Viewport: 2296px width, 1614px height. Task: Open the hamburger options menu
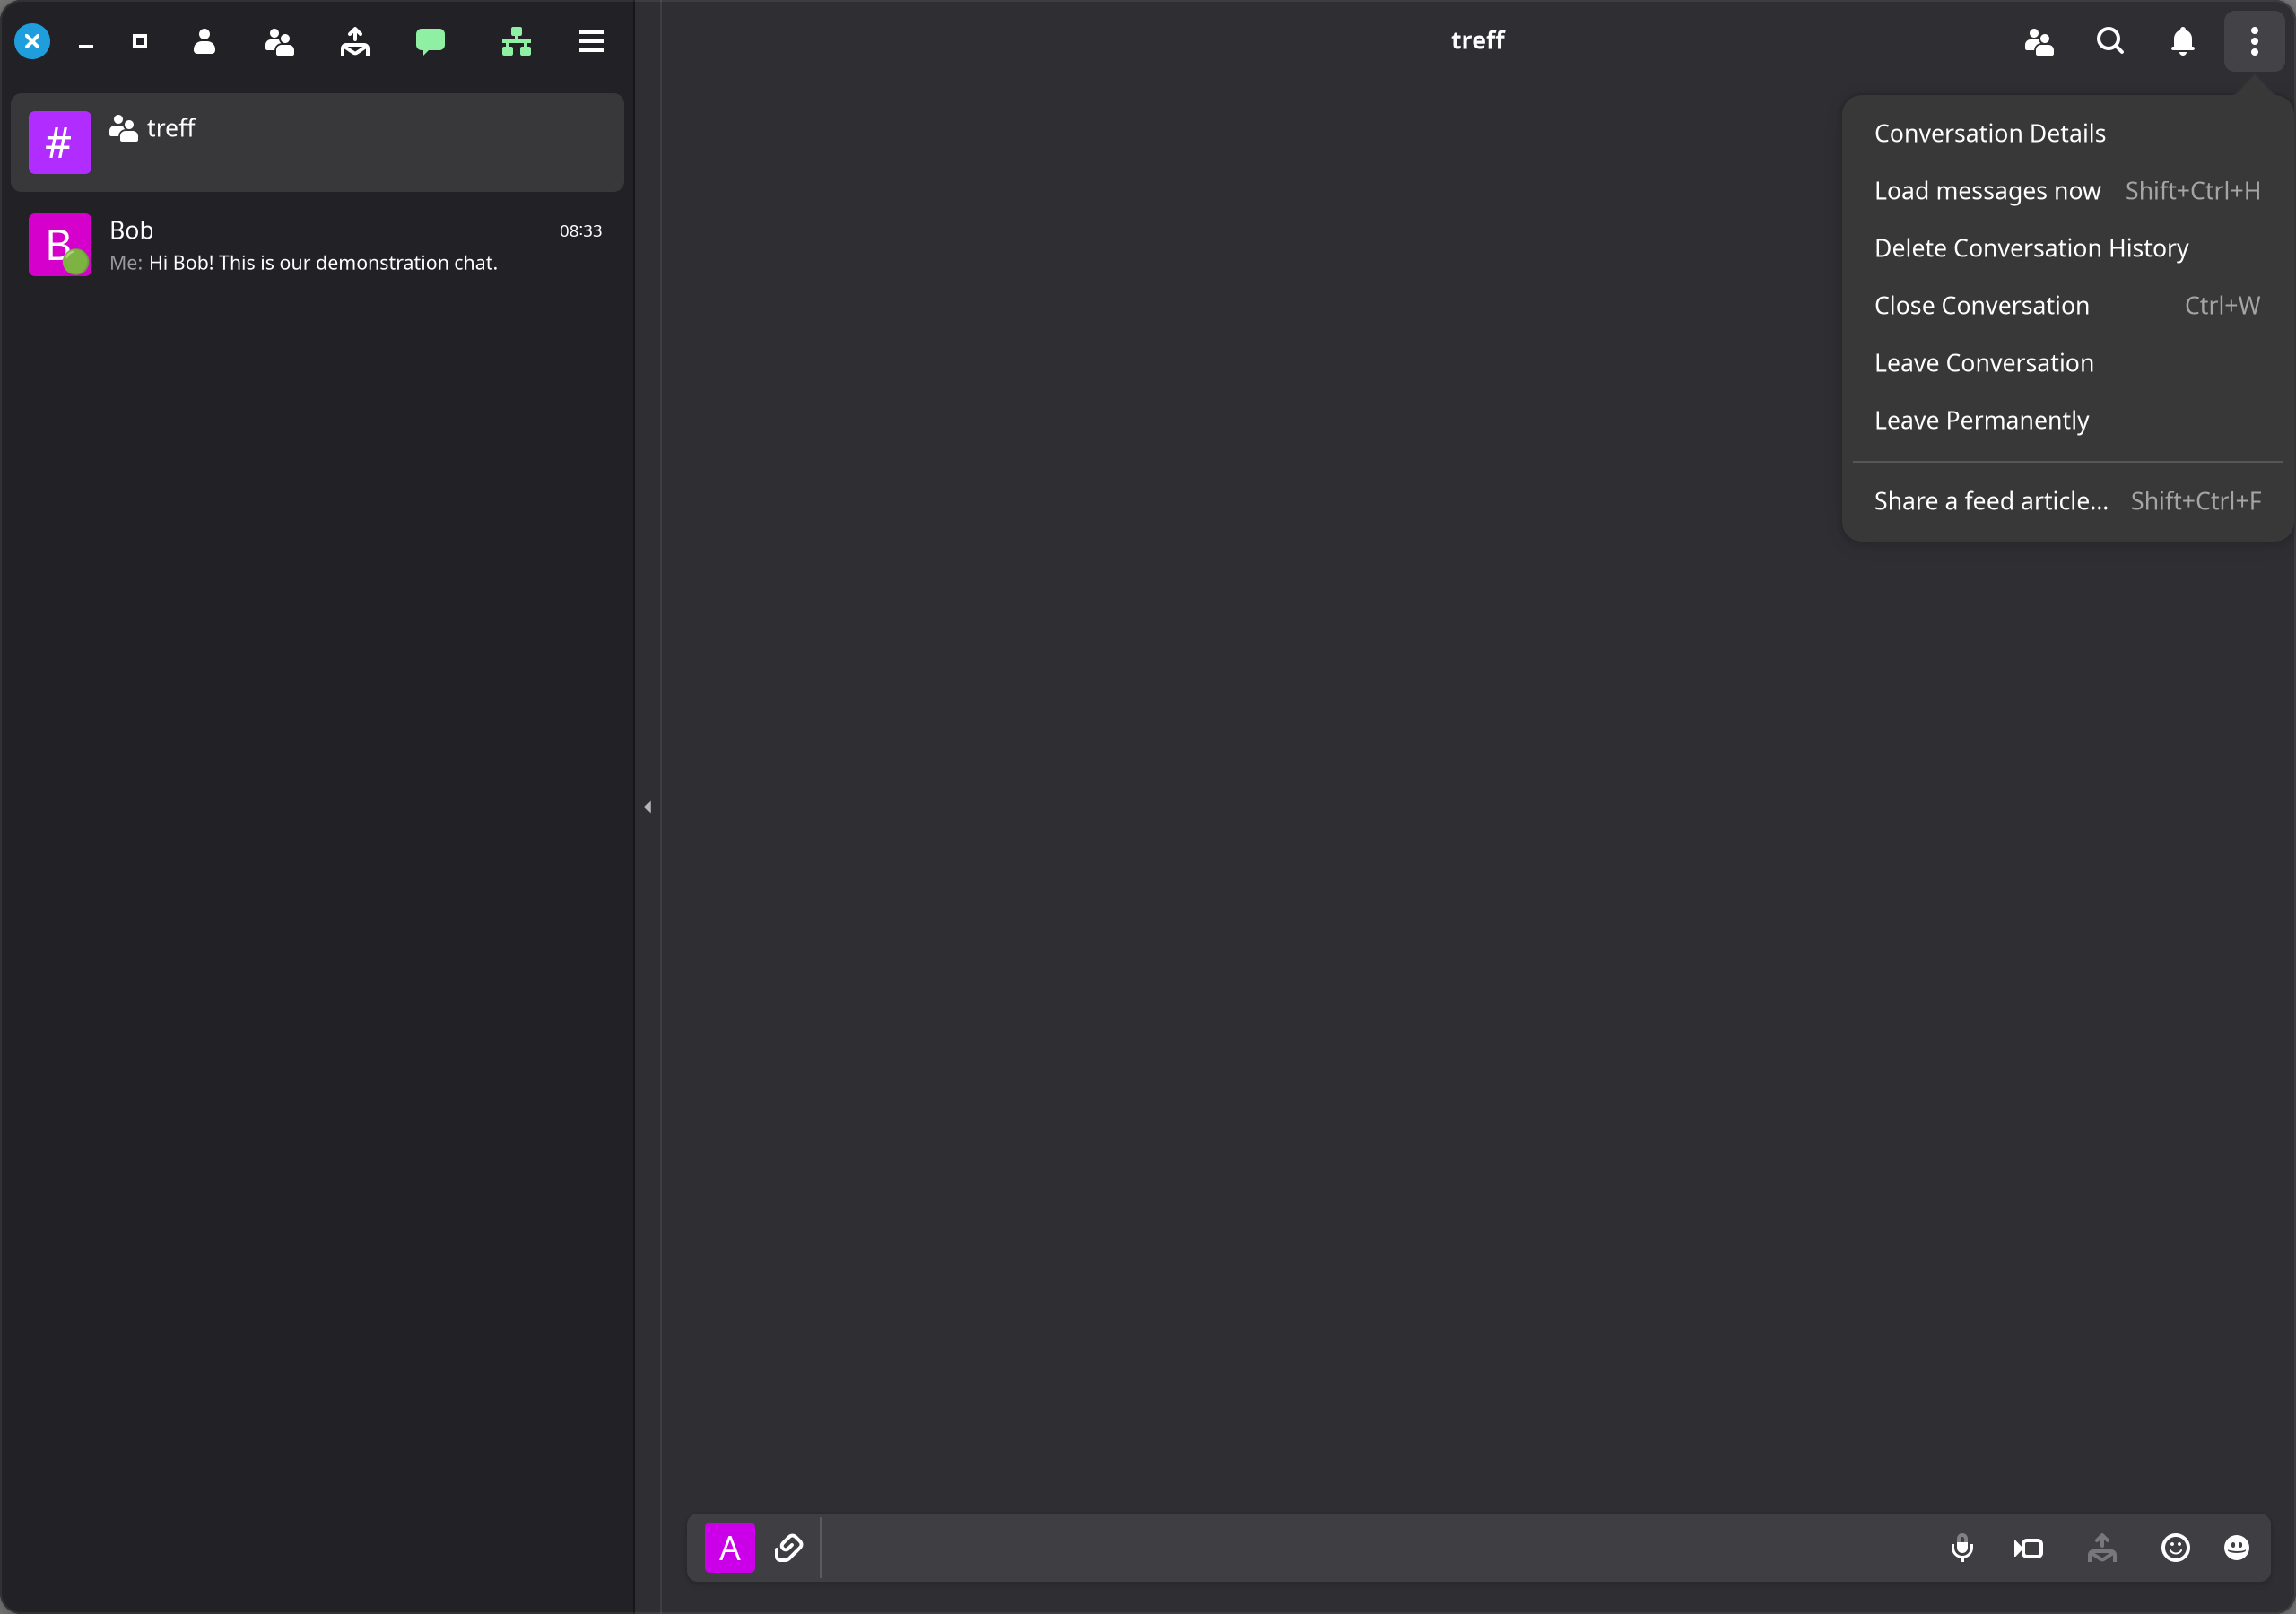[x=592, y=41]
